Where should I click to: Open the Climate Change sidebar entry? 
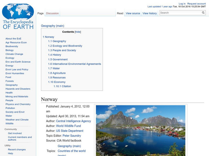pos(15,54)
